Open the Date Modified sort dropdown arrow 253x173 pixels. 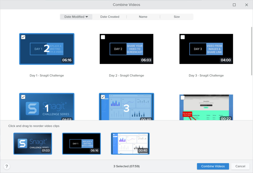pyautogui.click(x=87, y=17)
